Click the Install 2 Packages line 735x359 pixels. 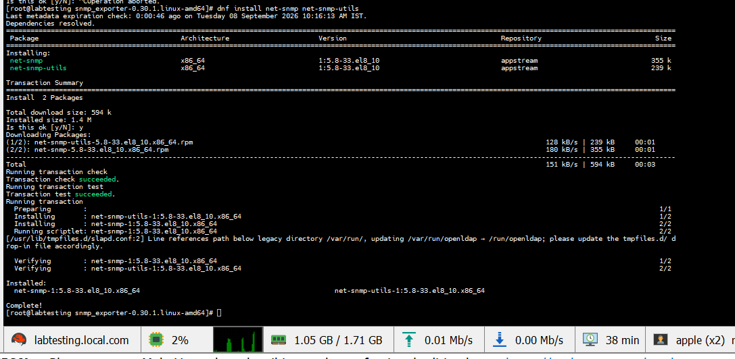[45, 98]
